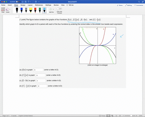Select the Outline view icon

click(x=116, y=116)
